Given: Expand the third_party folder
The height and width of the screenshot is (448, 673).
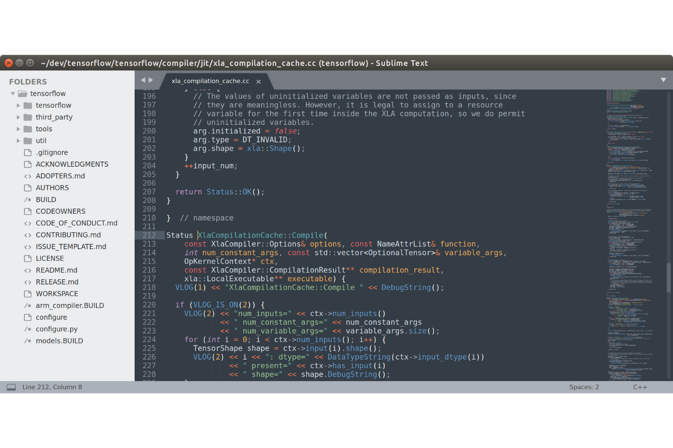Looking at the screenshot, I should [18, 117].
